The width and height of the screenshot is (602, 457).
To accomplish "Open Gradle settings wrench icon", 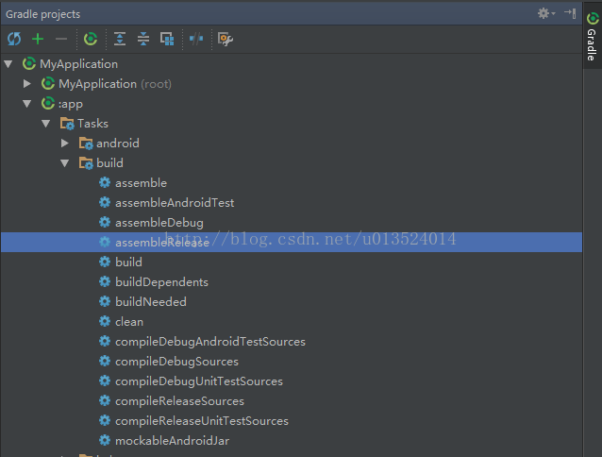I will pyautogui.click(x=226, y=39).
